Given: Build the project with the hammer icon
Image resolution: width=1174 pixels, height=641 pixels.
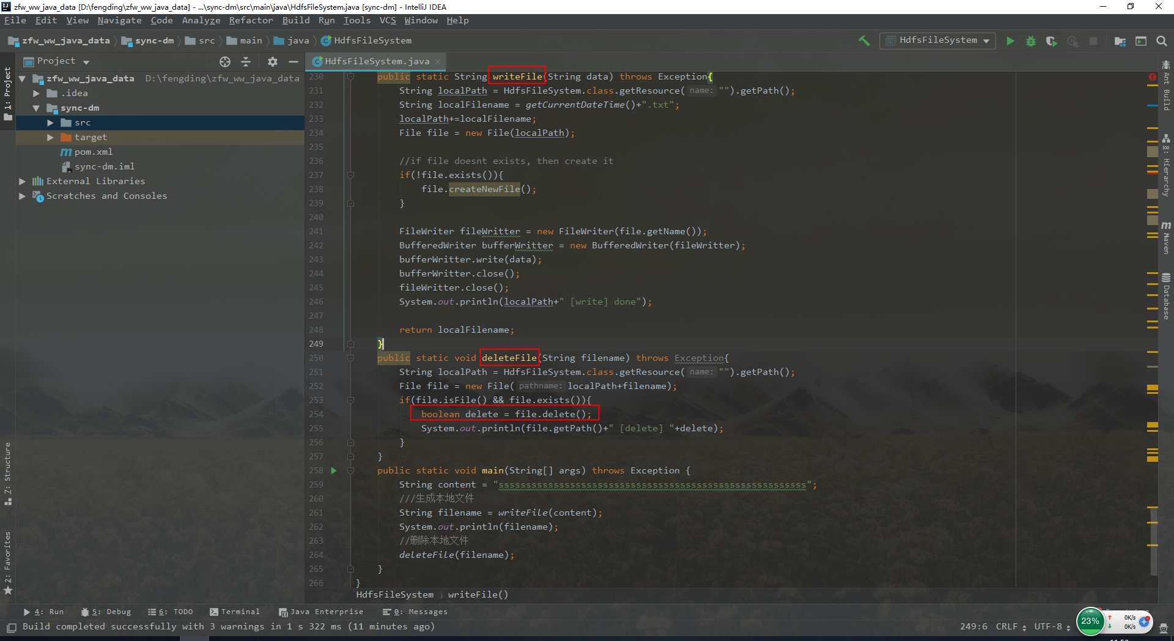Looking at the screenshot, I should pos(864,40).
